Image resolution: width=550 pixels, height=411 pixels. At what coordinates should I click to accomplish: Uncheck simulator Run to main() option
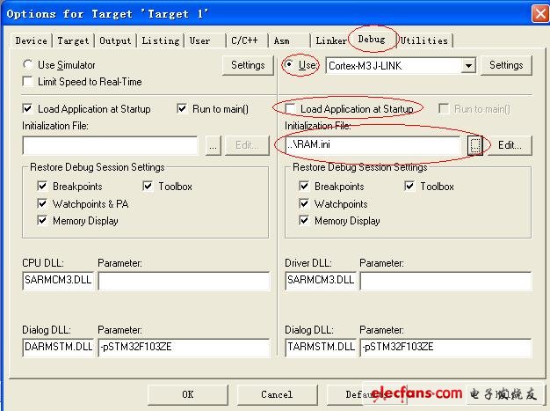point(182,109)
